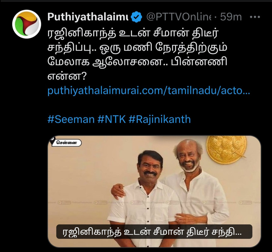Select the #NTK hashtag
272x252 pixels.
coord(112,119)
